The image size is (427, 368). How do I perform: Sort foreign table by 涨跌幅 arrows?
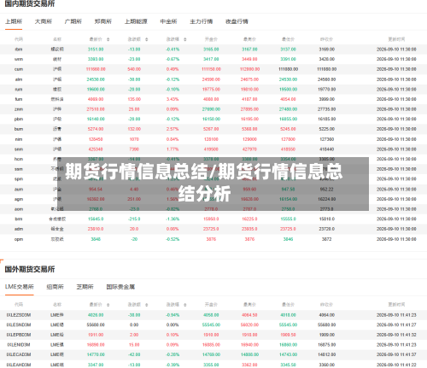[185, 305]
